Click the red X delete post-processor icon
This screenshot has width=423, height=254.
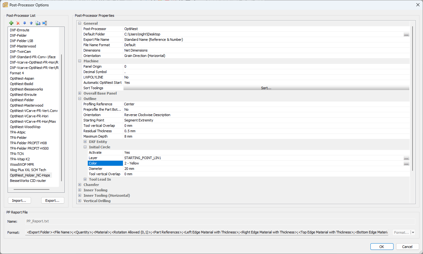tap(18, 23)
